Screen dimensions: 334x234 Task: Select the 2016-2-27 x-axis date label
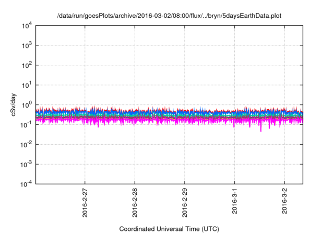coord(85,203)
